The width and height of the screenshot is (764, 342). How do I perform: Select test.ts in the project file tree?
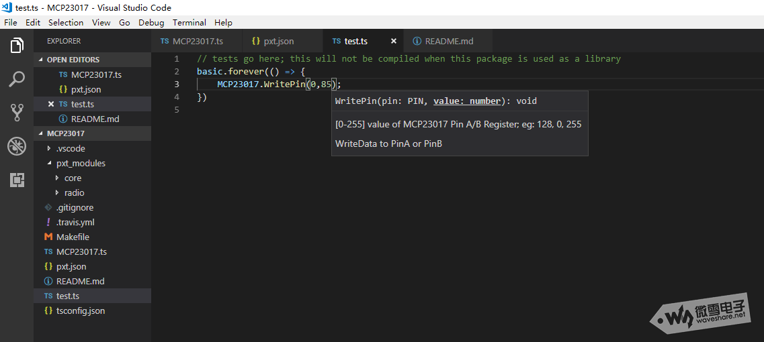pos(93,296)
